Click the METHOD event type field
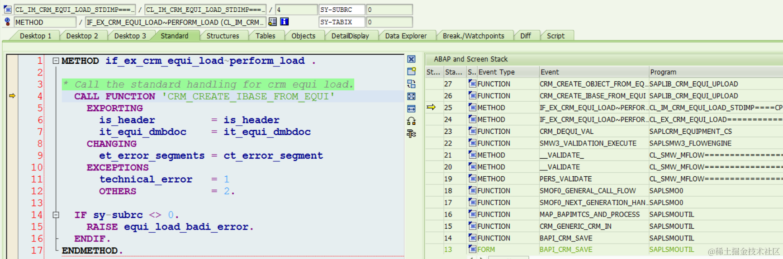Viewport: 783px width, 259px height. [x=45, y=22]
